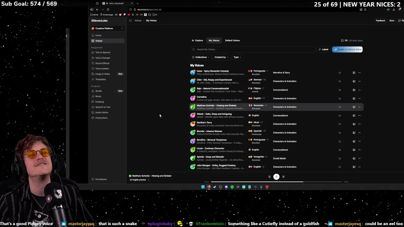Play the Blondie - Intense Woman avatar
Screen dimensions: 404x227
pyautogui.click(x=193, y=132)
